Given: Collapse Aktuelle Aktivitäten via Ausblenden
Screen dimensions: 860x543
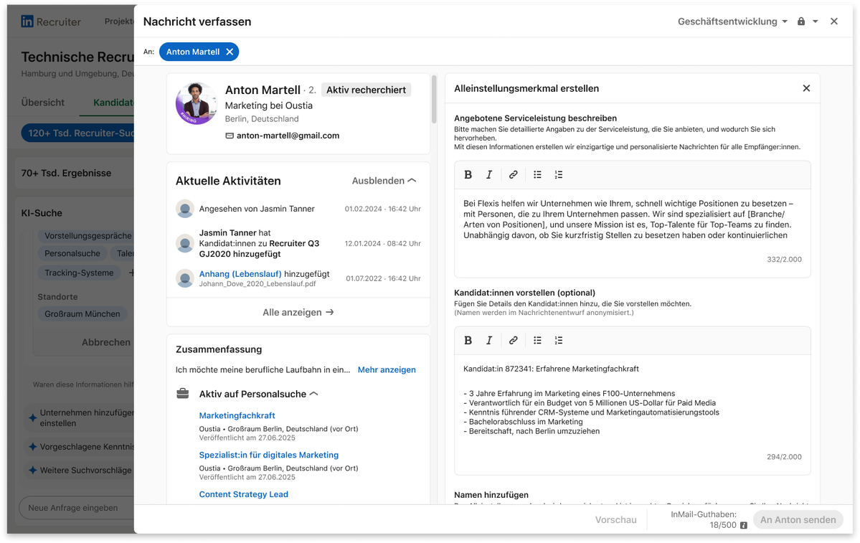Looking at the screenshot, I should click(384, 181).
